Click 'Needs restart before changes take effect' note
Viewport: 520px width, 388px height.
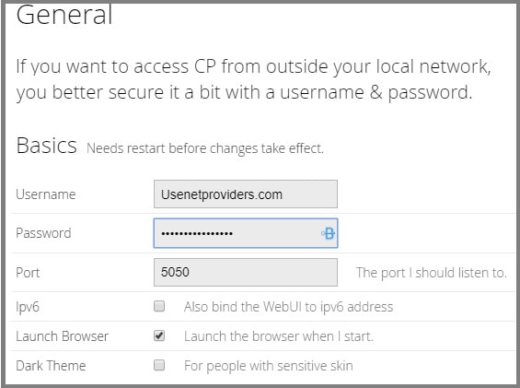pyautogui.click(x=205, y=148)
